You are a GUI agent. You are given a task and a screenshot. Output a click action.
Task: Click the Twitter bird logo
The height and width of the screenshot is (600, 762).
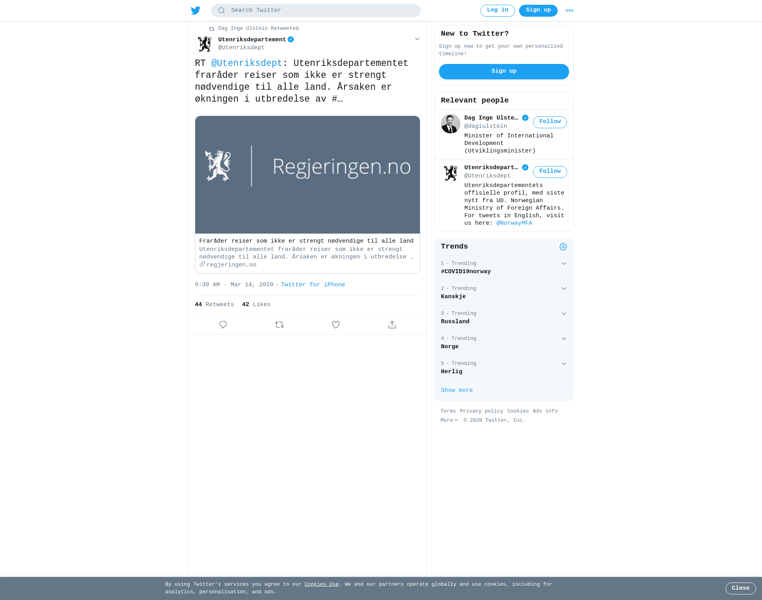pos(195,10)
